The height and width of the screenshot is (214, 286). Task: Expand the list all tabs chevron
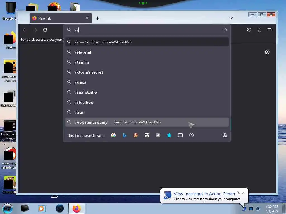pyautogui.click(x=231, y=18)
